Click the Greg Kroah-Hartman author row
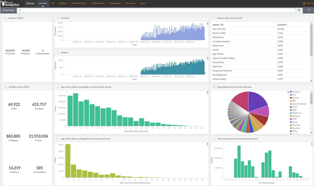 (x=260, y=71)
